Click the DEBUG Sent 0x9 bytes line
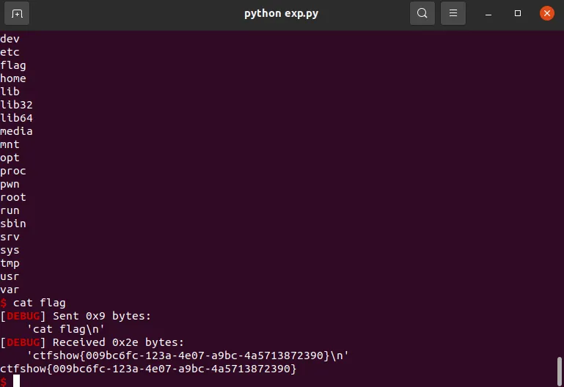 [x=76, y=316]
